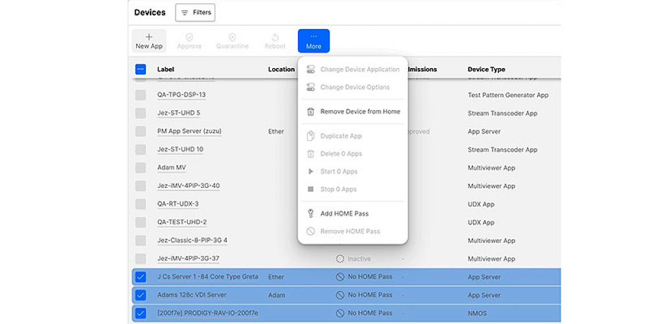Choose Change Device Application from menu
This screenshot has width=648, height=324.
click(360, 69)
